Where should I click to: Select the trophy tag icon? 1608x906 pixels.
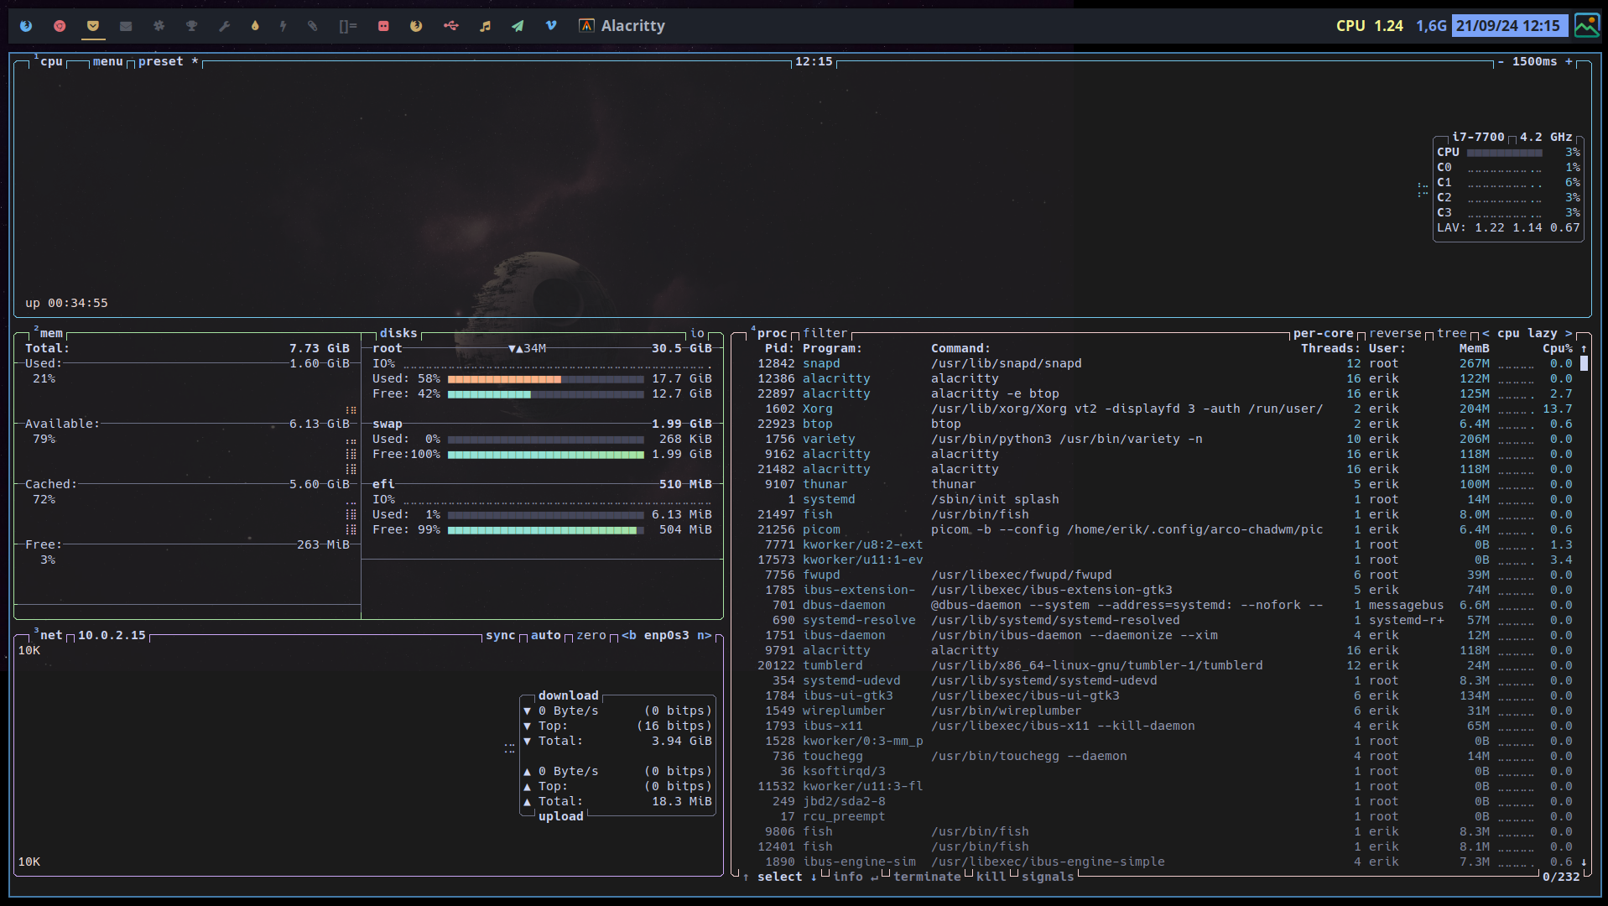click(x=192, y=26)
